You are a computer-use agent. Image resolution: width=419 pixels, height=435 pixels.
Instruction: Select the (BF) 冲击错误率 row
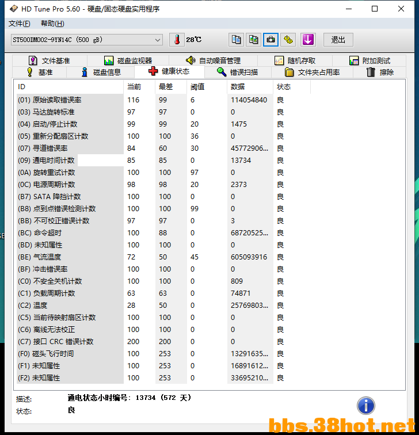163,269
